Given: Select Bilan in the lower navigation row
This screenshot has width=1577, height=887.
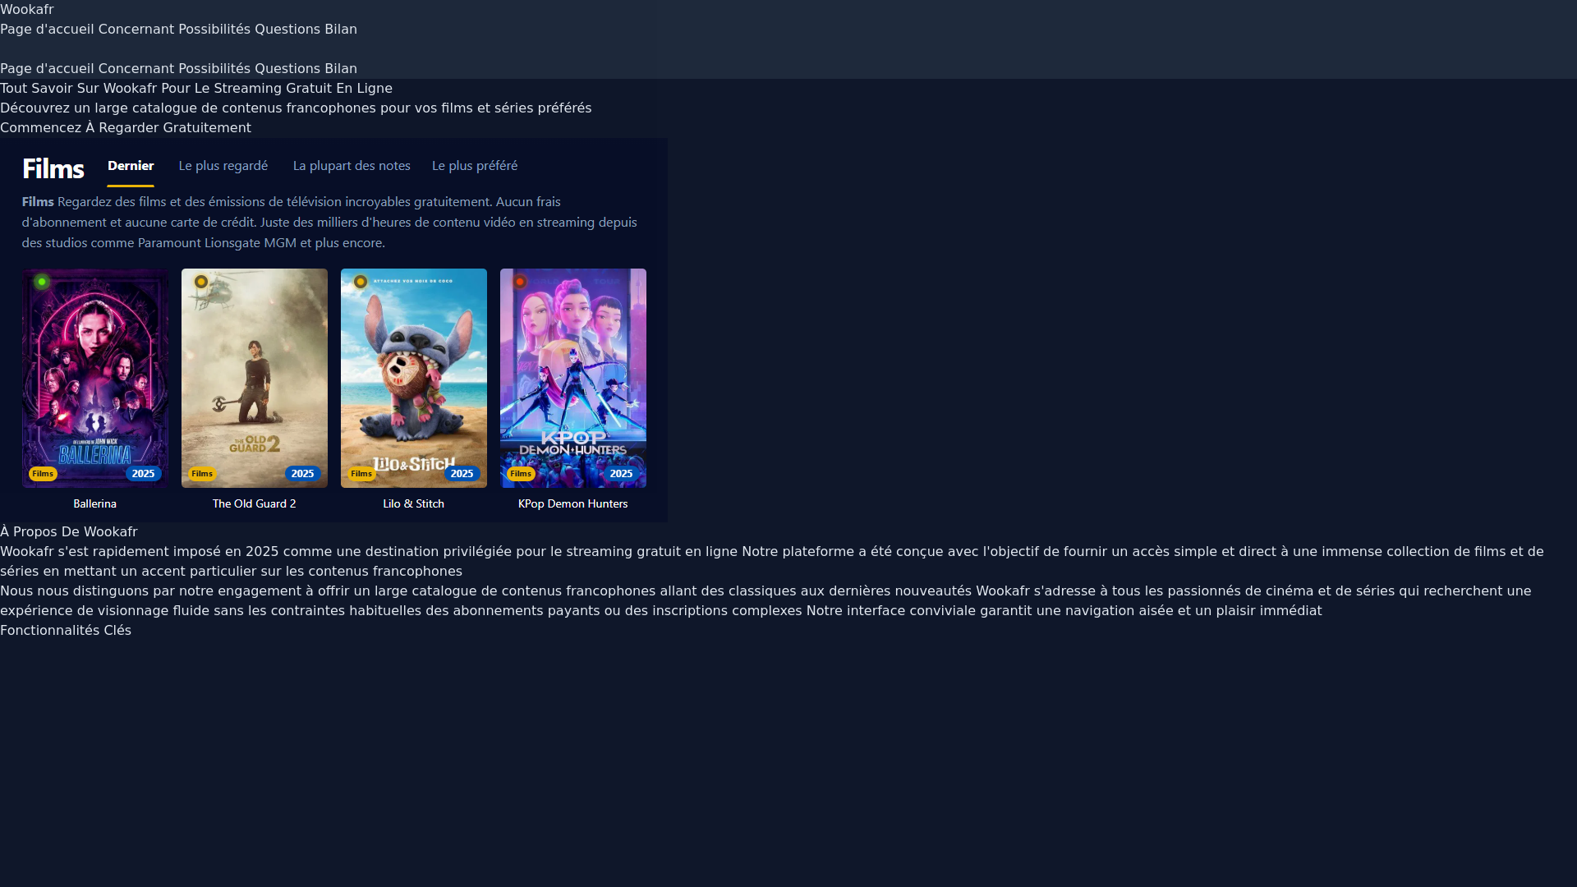Looking at the screenshot, I should click(341, 69).
